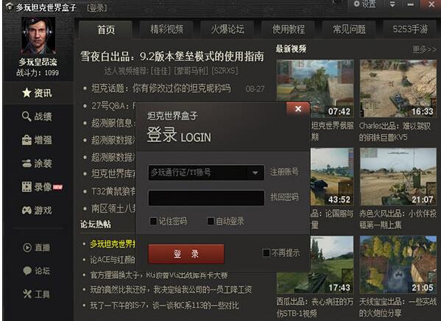
Task: Switch to the 5253手游 tab
Action: coord(410,29)
